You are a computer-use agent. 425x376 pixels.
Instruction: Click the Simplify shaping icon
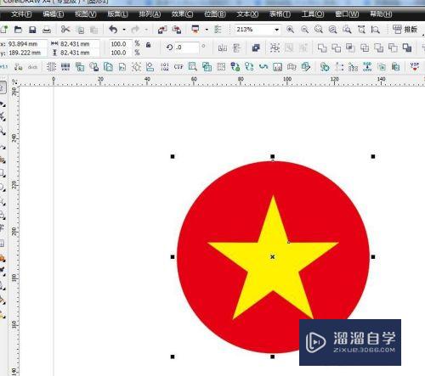click(365, 48)
